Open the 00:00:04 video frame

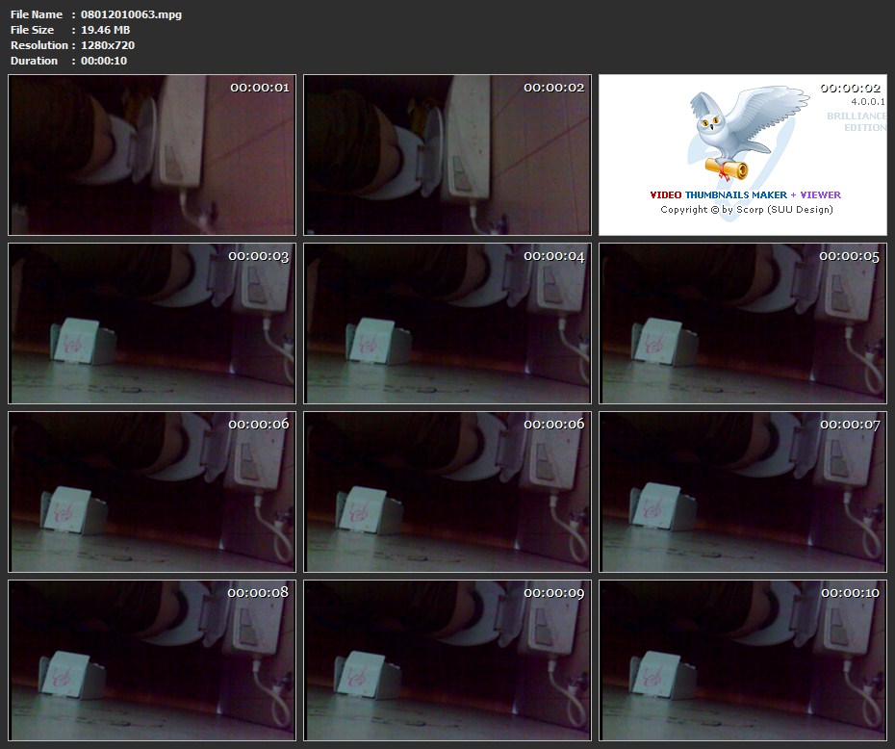pos(447,323)
